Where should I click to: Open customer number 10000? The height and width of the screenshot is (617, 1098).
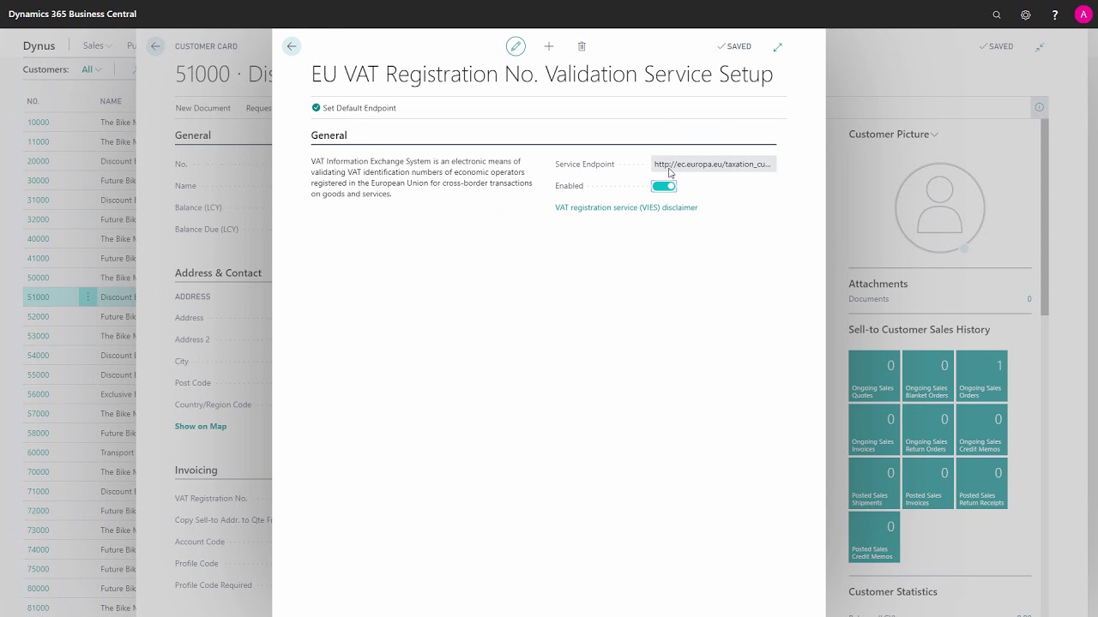[x=38, y=123]
